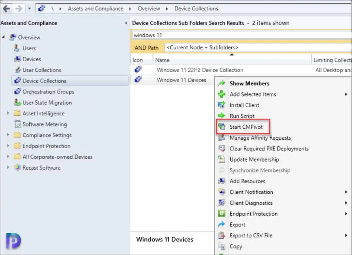Click All Desktop limiting collection cell
The height and width of the screenshot is (255, 352).
(x=333, y=70)
